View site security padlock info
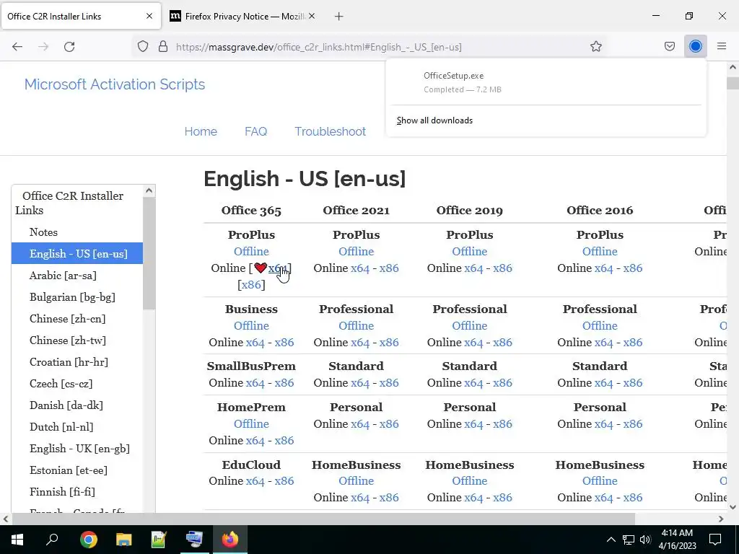Image resolution: width=739 pixels, height=554 pixels. [x=163, y=47]
